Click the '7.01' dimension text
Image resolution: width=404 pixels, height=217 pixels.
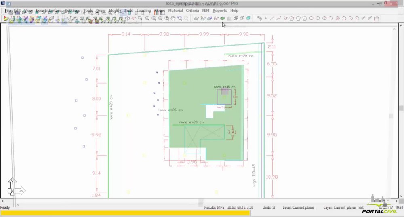tap(97, 69)
